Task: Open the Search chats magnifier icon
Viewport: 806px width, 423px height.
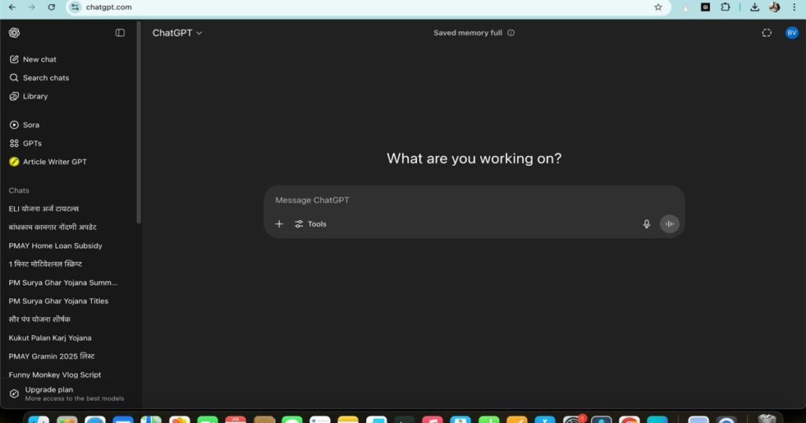Action: click(14, 78)
